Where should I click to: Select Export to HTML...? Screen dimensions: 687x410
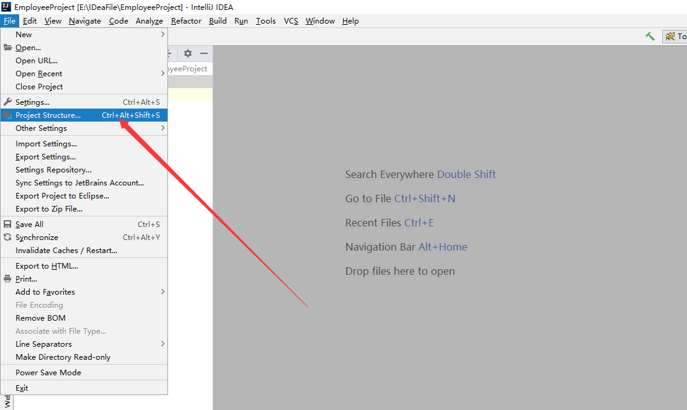pyautogui.click(x=84, y=265)
